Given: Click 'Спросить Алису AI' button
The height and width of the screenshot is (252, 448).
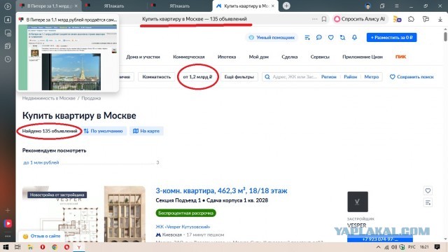Looking at the screenshot, I should click(360, 19).
